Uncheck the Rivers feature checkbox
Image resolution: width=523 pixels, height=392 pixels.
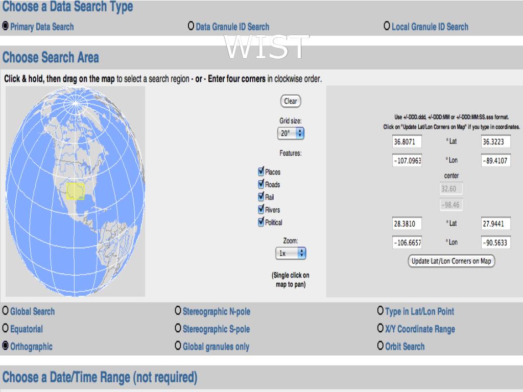click(x=261, y=209)
